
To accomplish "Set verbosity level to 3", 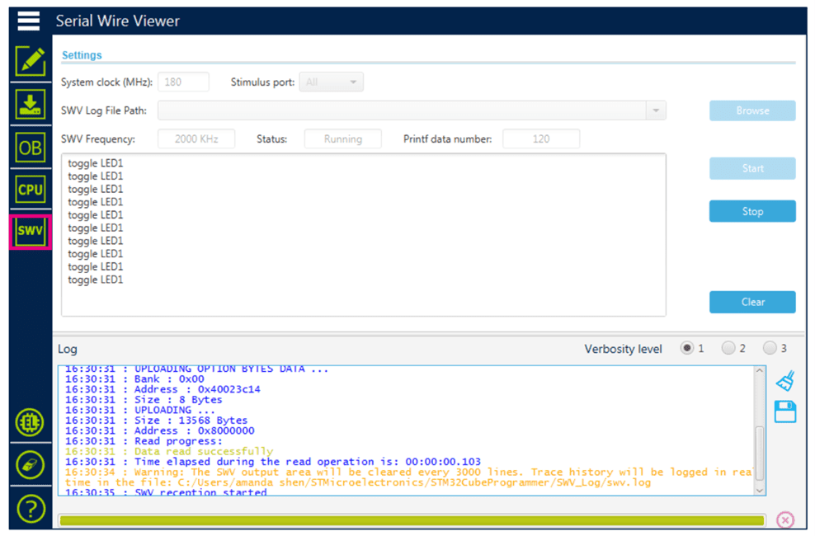I will [770, 348].
